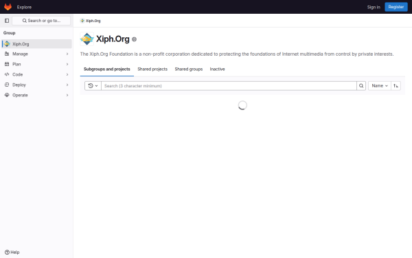This screenshot has width=412, height=258.
Task: Click the Help link at the bottom
Action: [x=12, y=252]
